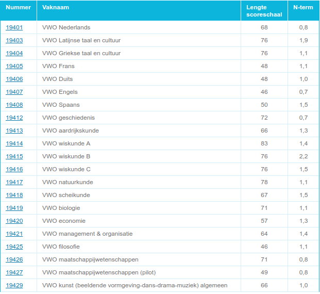Image resolution: width=320 pixels, height=294 pixels.
Task: Click score length 50 for Spaans
Action: (x=264, y=105)
